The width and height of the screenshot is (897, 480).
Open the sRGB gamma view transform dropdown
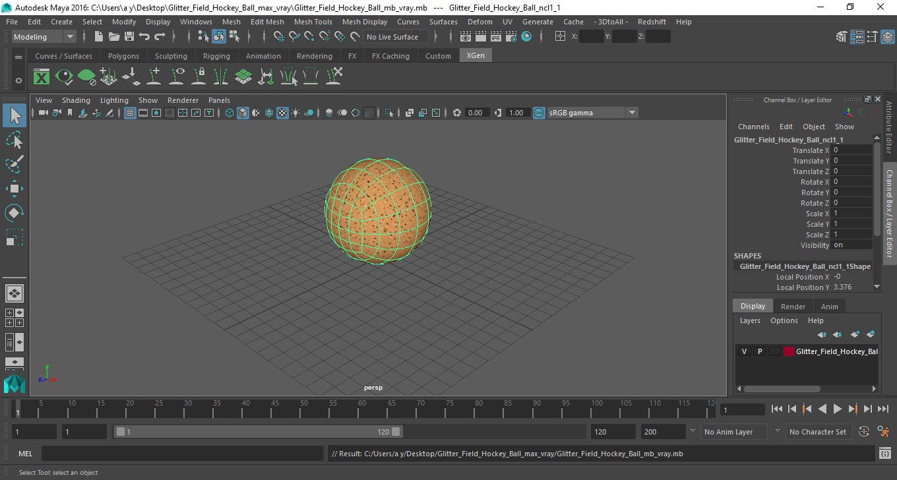pyautogui.click(x=592, y=113)
